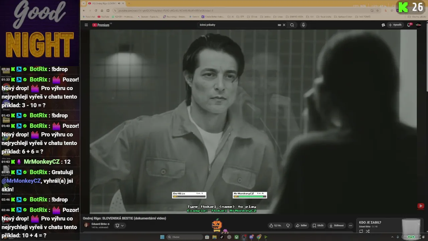Open TikTok from the taskbar
The width and height of the screenshot is (428, 241).
(x=222, y=237)
